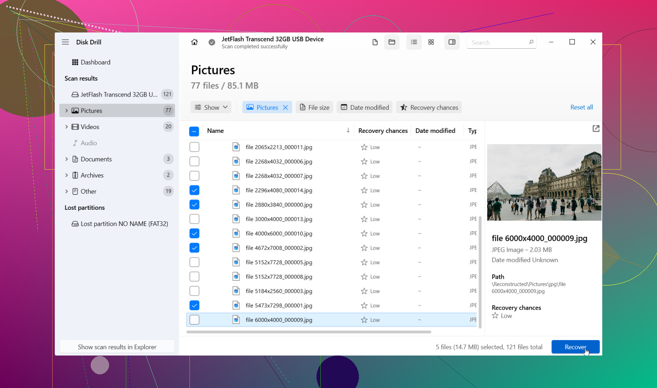Open the Date modified filter
The image size is (657, 388).
[365, 107]
